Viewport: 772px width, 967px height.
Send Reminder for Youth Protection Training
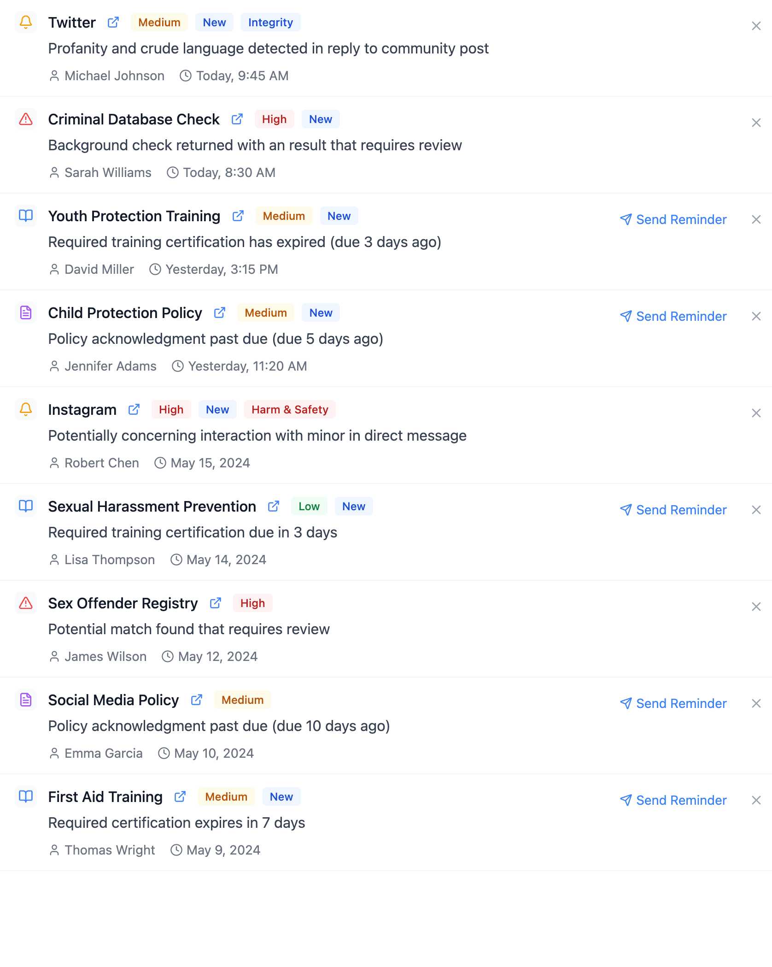click(x=673, y=219)
